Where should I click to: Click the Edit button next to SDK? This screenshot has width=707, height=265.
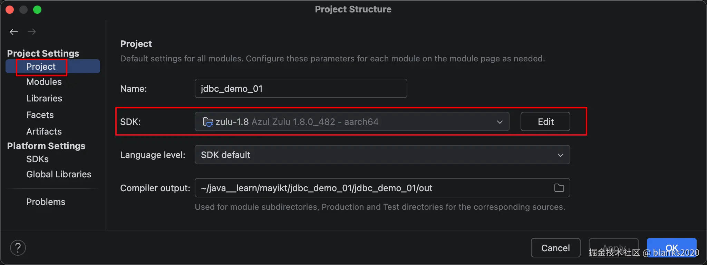(545, 122)
